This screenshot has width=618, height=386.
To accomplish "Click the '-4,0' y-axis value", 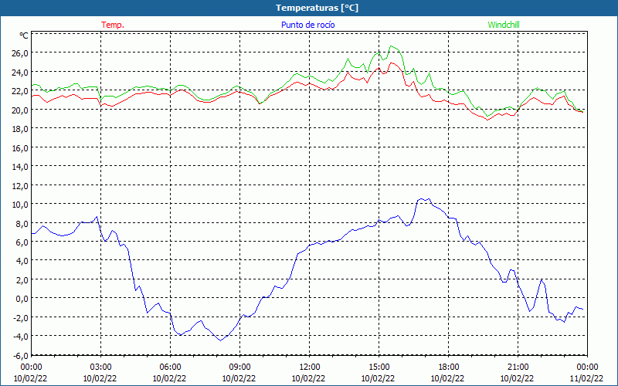I will (x=21, y=337).
